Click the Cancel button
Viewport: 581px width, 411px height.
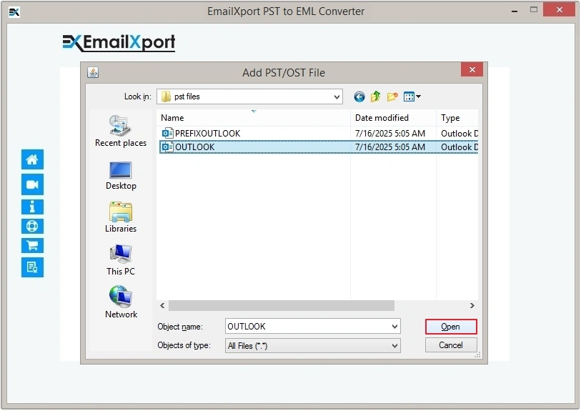(450, 345)
